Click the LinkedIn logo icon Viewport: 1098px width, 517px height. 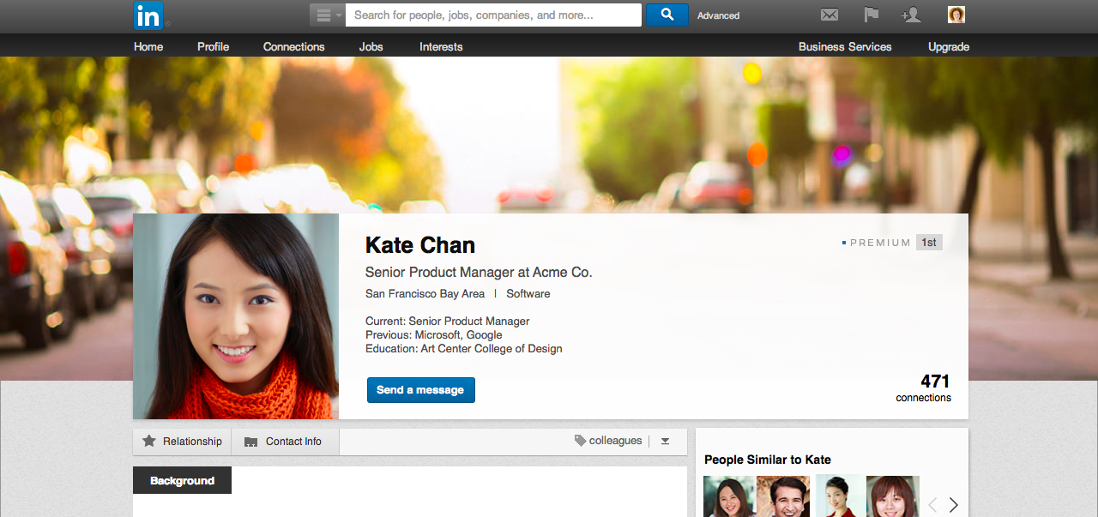[x=148, y=15]
